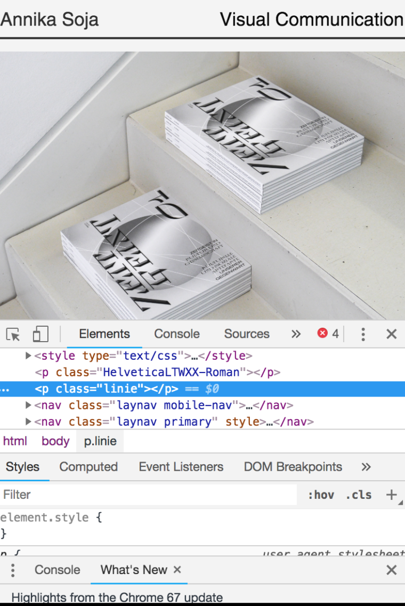Expand the style type="text/css" node
Image resolution: width=405 pixels, height=606 pixels.
[29, 356]
